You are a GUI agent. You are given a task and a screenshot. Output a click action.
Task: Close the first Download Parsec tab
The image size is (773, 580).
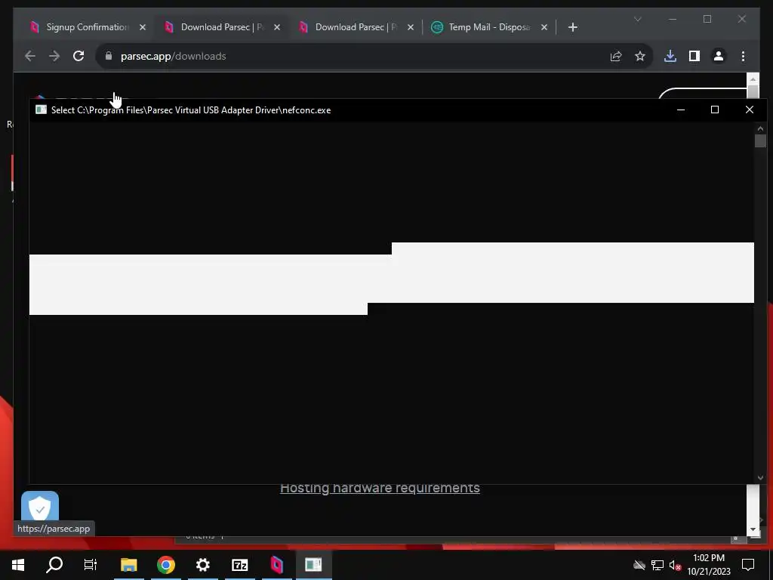tap(277, 27)
